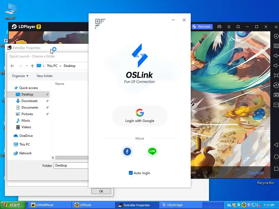Click the LDPlayer tray icon

click(244, 205)
